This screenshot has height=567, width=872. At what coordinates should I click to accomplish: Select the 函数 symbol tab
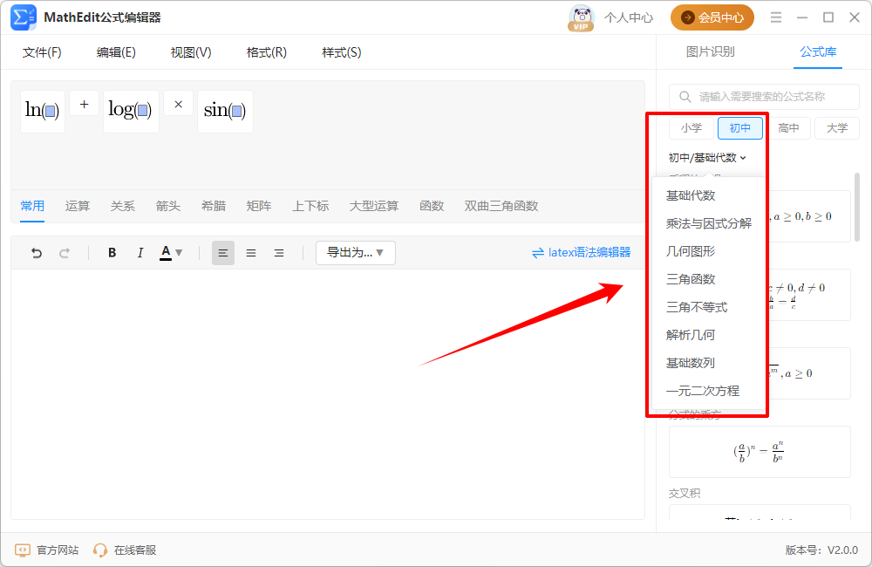pos(432,206)
